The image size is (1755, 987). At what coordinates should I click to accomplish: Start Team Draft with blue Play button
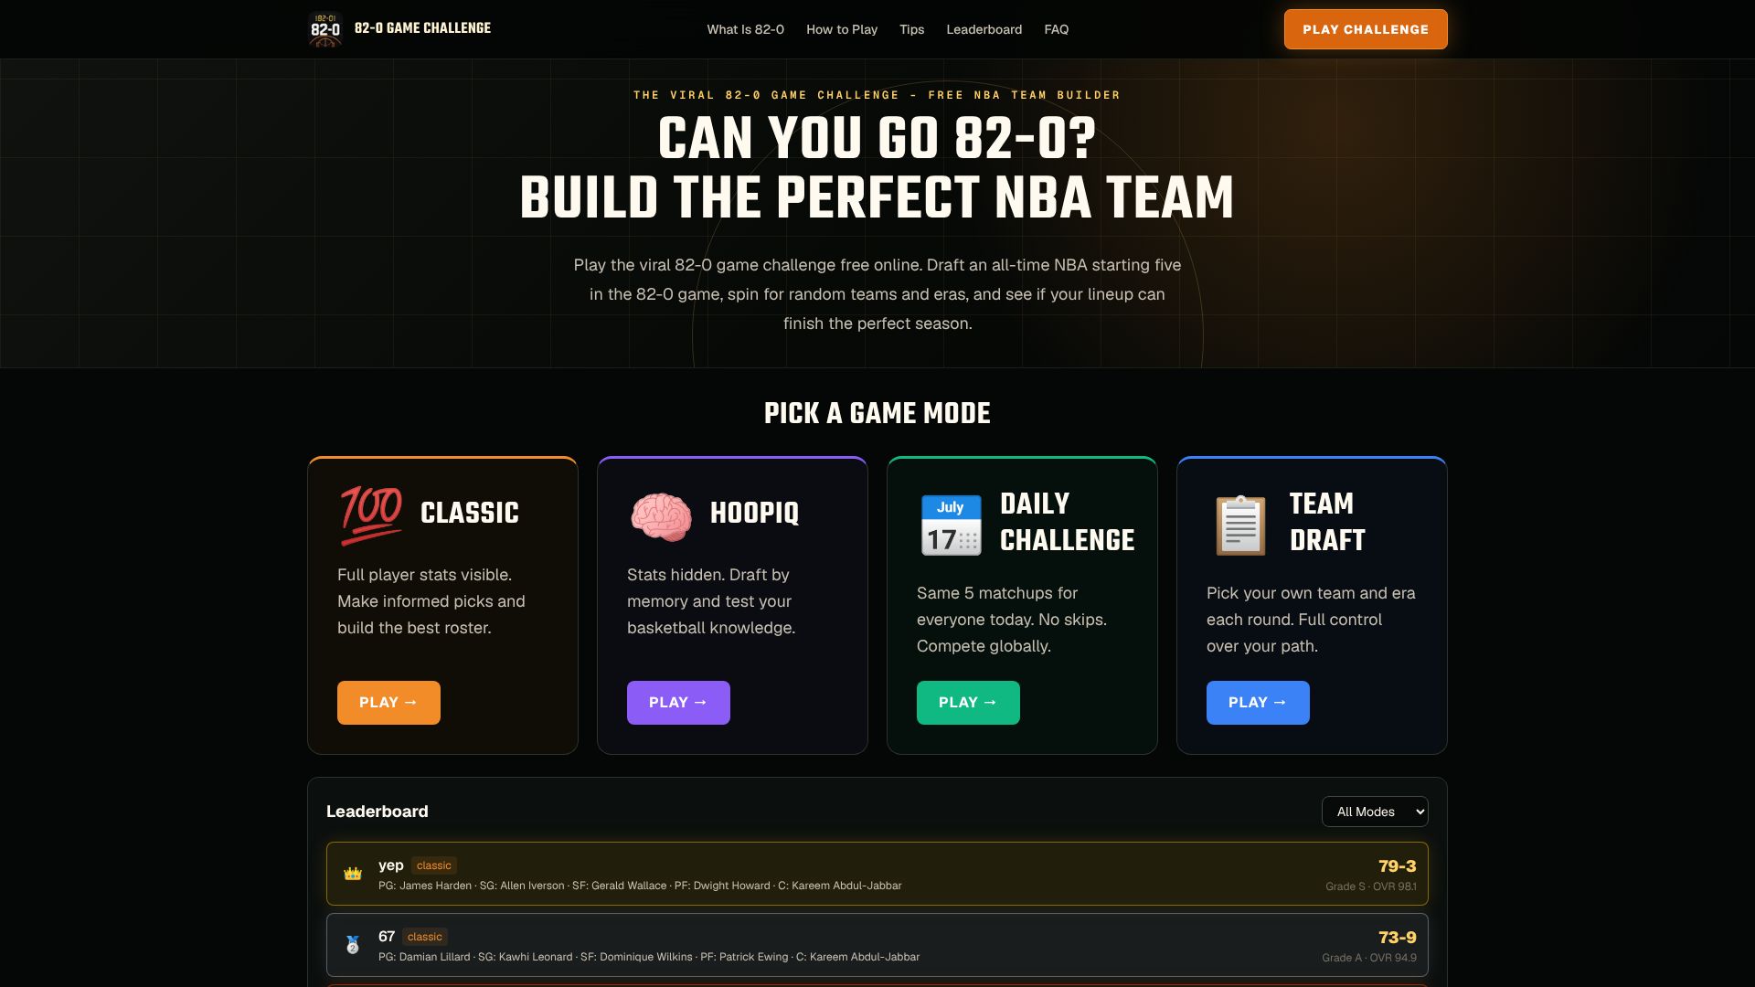coord(1258,703)
